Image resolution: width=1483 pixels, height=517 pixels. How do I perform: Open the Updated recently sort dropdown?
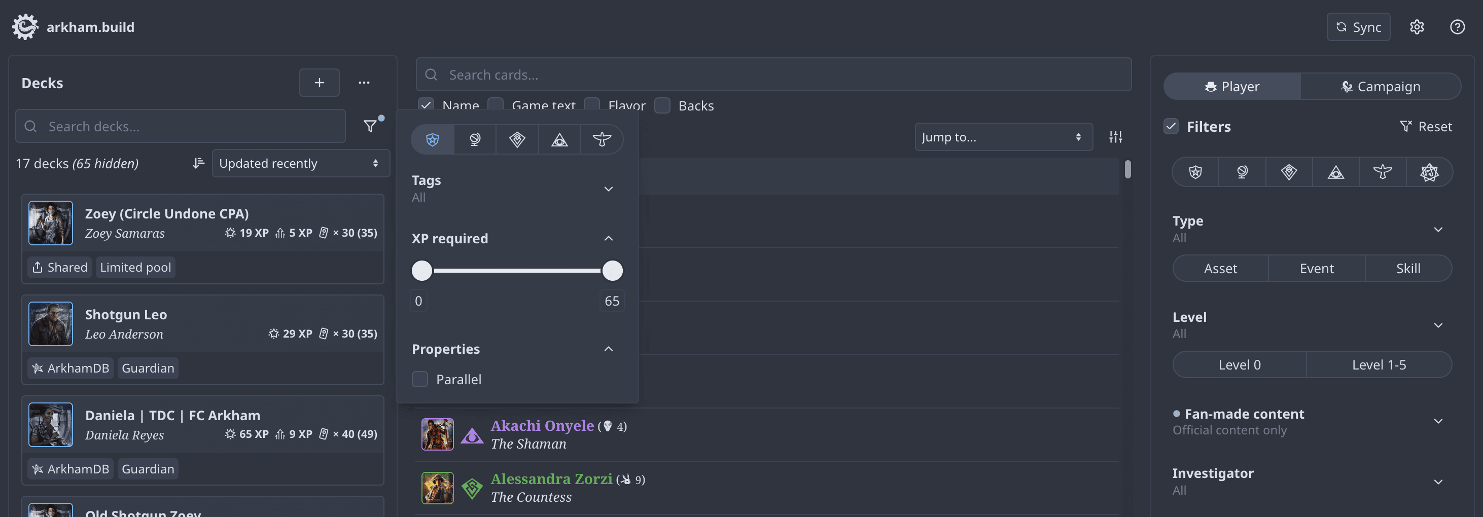pyautogui.click(x=300, y=163)
